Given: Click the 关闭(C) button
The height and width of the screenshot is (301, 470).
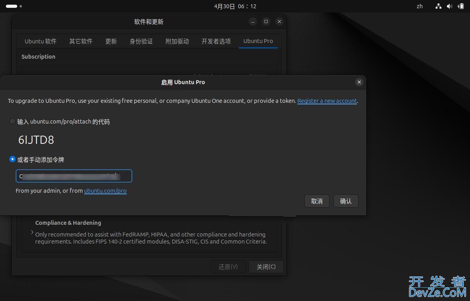Looking at the screenshot, I should pyautogui.click(x=266, y=267).
